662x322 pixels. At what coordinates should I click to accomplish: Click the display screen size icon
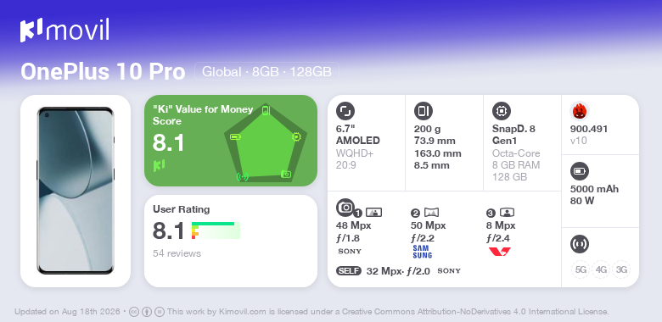pyautogui.click(x=345, y=111)
